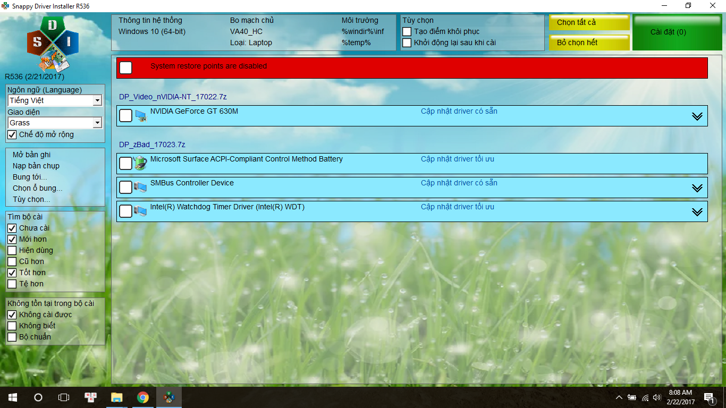
Task: Open Tùy chọn... options entry
Action: click(x=32, y=199)
